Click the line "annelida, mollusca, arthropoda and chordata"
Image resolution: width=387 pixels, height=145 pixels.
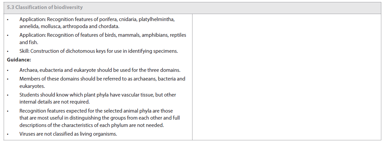pyautogui.click(x=69, y=26)
